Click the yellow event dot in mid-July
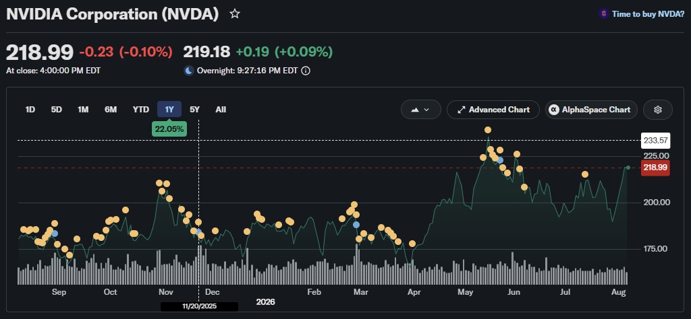This screenshot has width=691, height=319. point(585,174)
